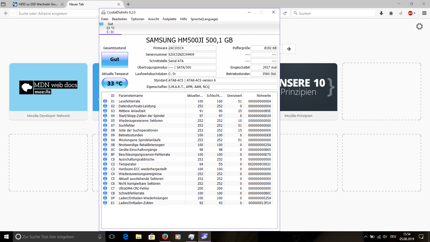Click the status orb for Laden/Entladen-Zyklen
The height and width of the screenshot is (242, 430).
[x=105, y=203]
